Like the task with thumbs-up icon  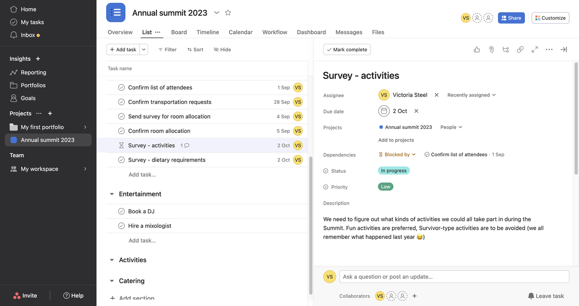click(477, 49)
